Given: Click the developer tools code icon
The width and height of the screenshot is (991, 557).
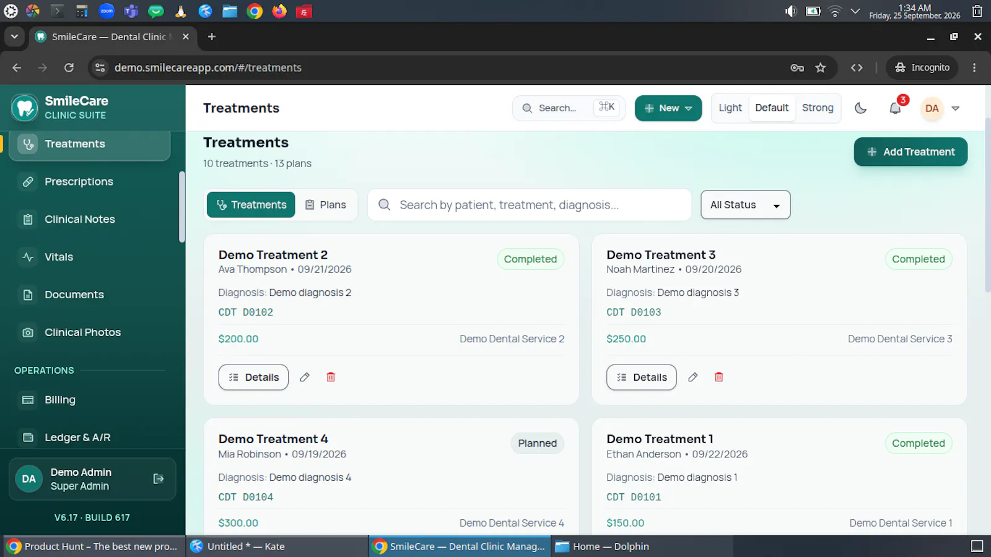Looking at the screenshot, I should coord(857,67).
